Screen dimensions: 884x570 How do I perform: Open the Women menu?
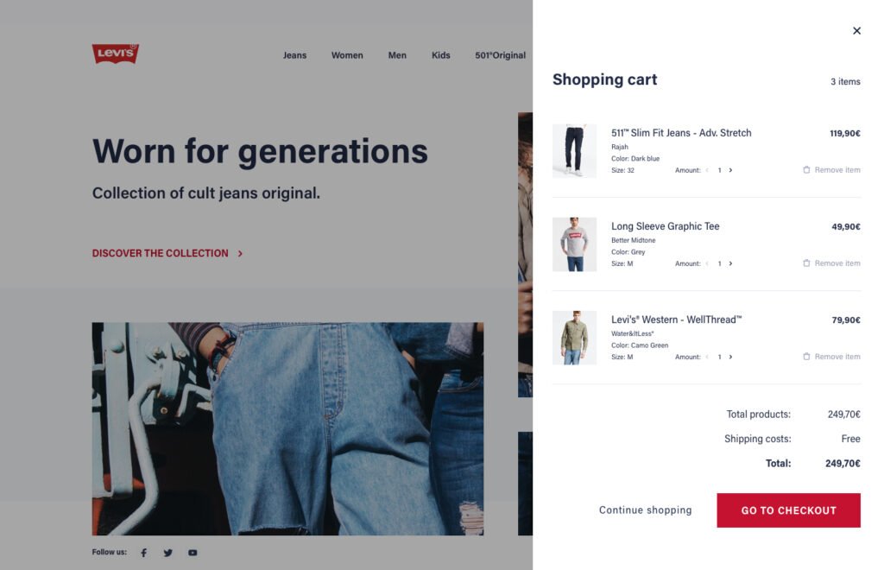coord(347,55)
